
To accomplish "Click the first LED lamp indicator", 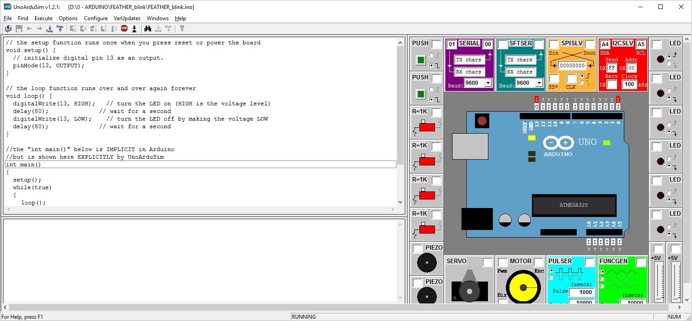I will (x=660, y=59).
